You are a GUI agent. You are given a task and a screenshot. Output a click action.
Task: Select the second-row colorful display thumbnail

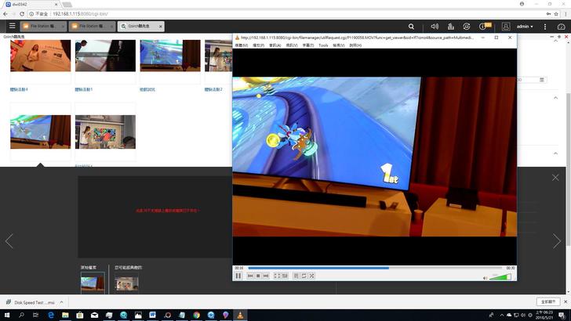(105, 132)
